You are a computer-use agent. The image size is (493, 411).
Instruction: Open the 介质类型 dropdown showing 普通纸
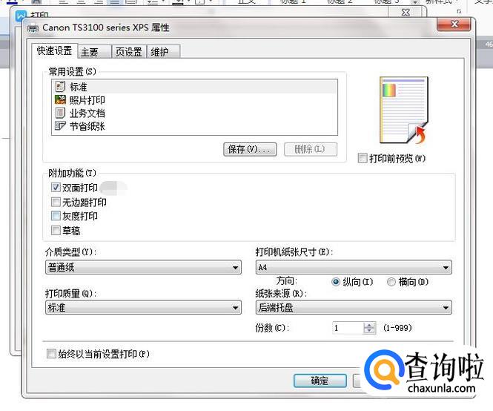[143, 267]
